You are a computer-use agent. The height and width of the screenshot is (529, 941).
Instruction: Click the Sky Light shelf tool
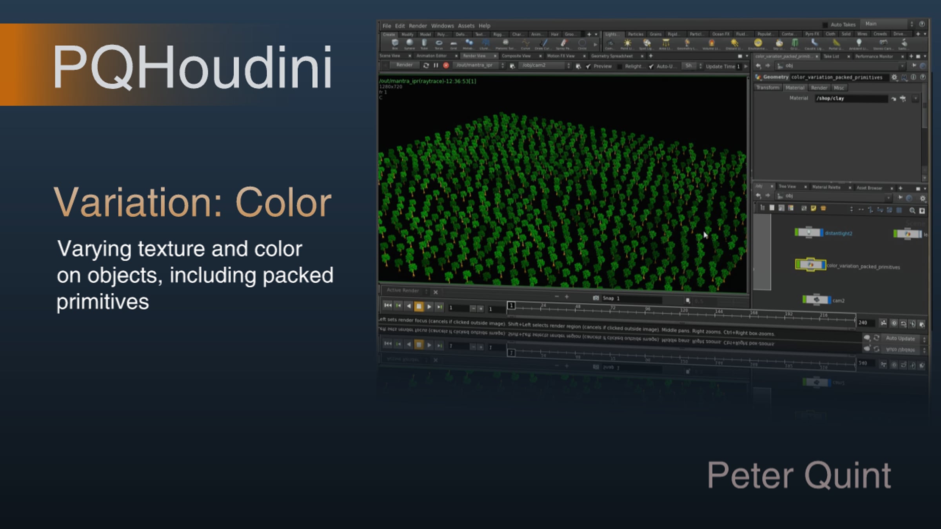click(x=779, y=43)
